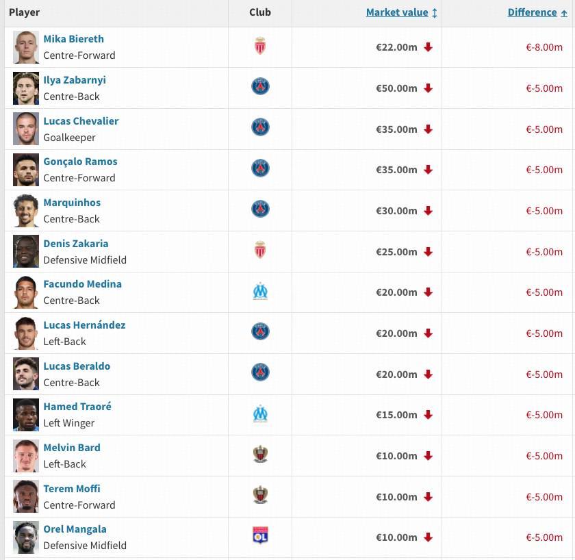Open Lucas Chevalier's player profile link
The image size is (575, 560).
pyautogui.click(x=81, y=121)
